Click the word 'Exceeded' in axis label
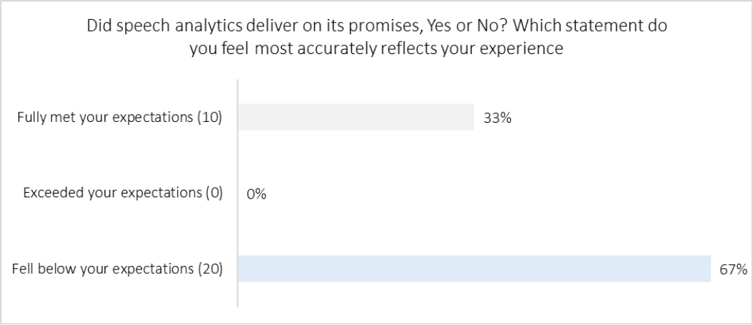This screenshot has height=325, width=753. [49, 194]
